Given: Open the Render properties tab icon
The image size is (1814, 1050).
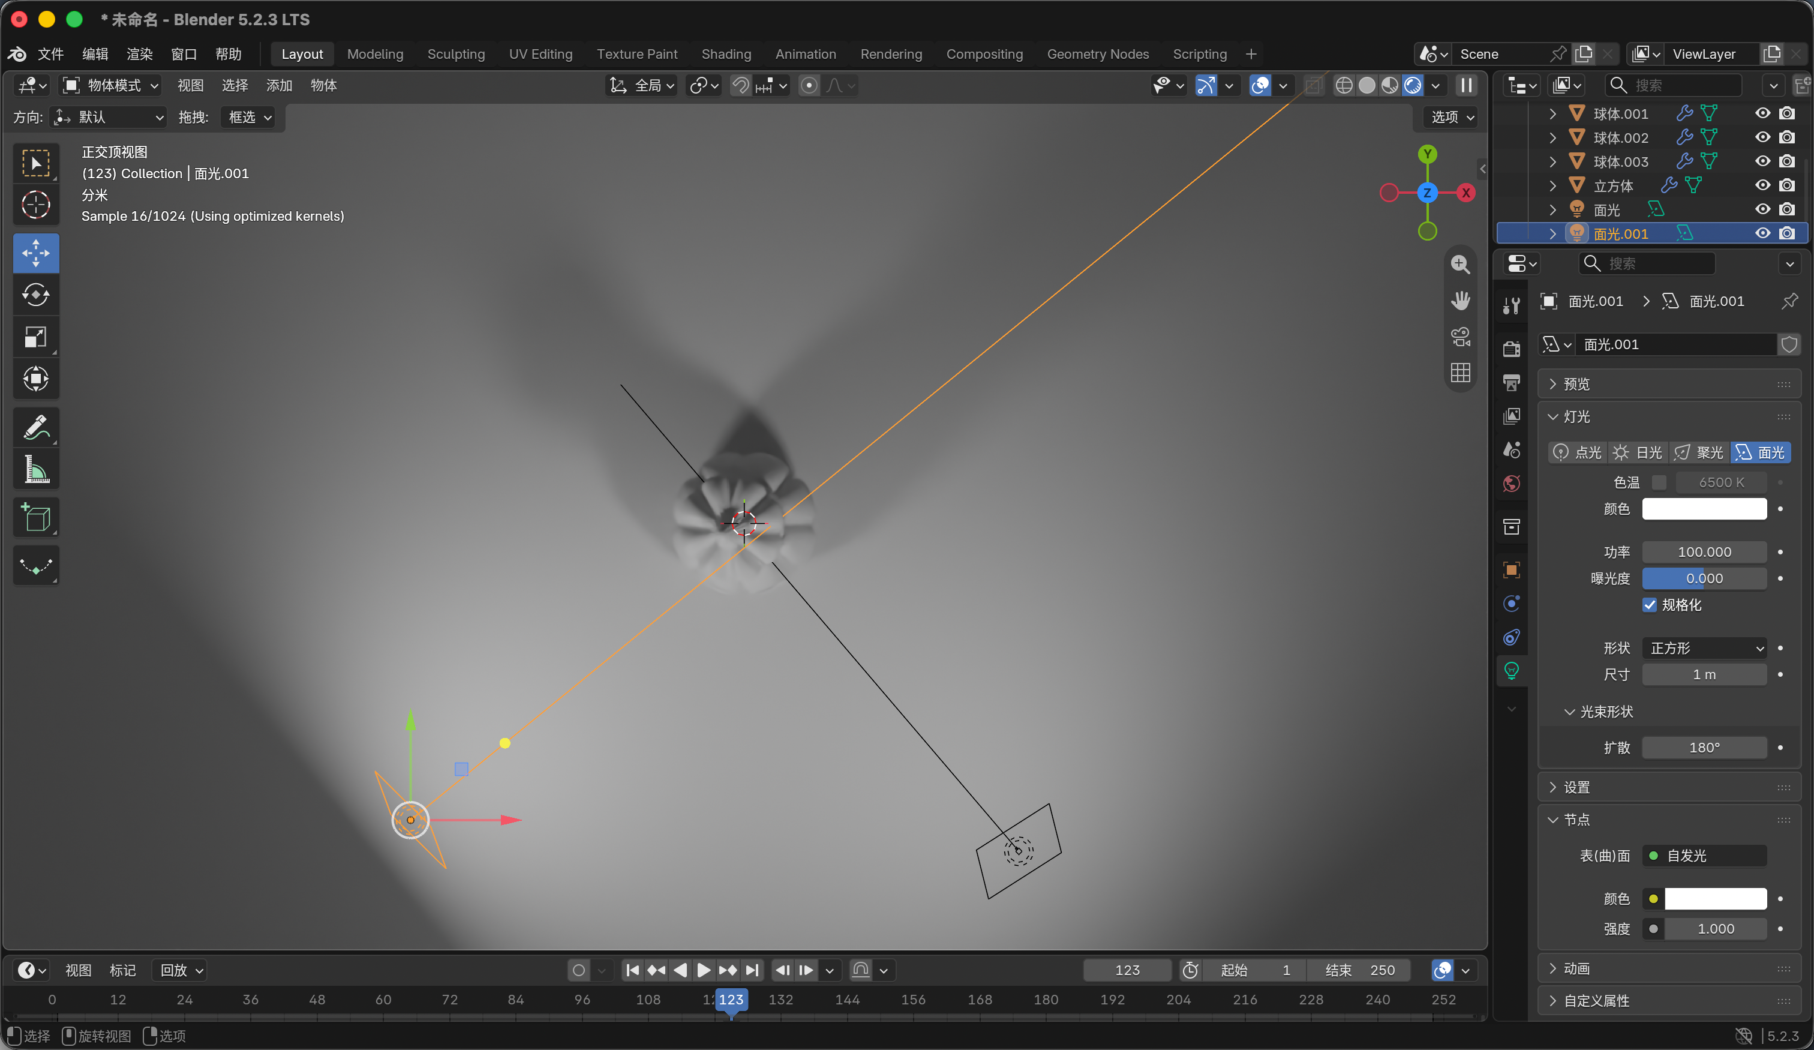Looking at the screenshot, I should (x=1512, y=349).
